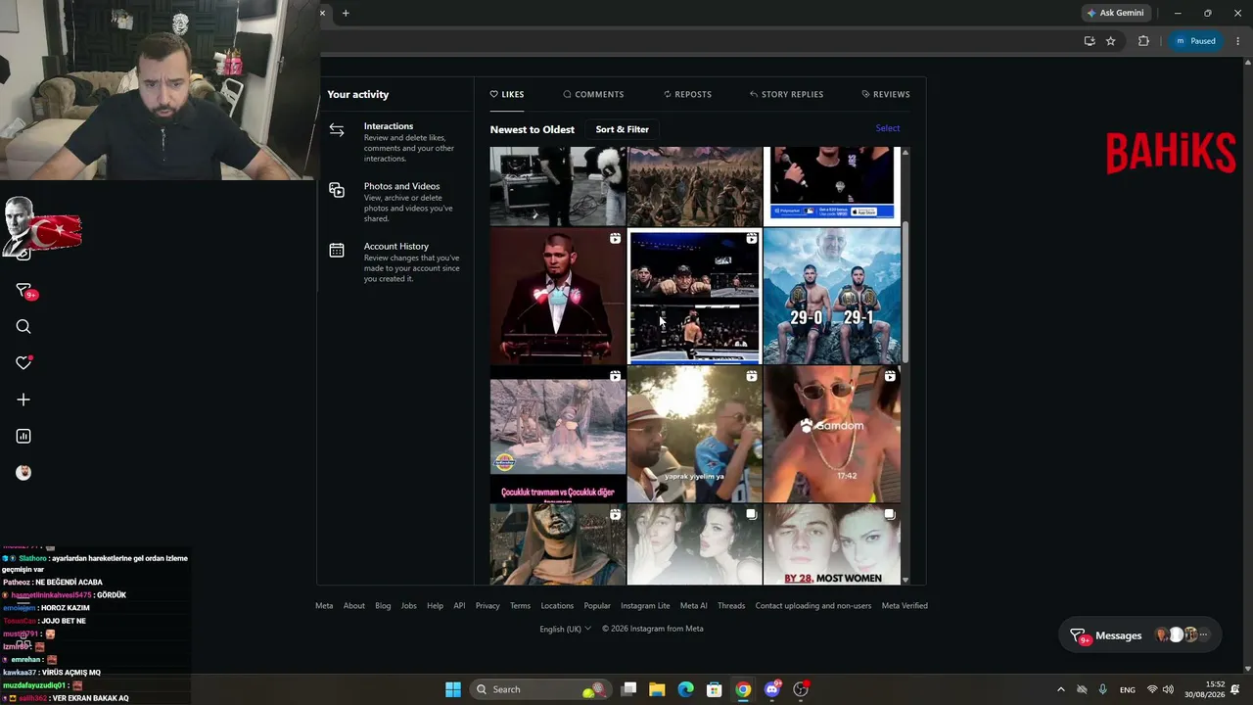Switch to the Reviews tab
This screenshot has width=1253, height=705.
point(886,94)
